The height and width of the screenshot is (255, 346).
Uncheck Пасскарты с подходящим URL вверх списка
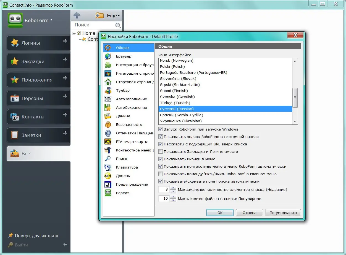click(161, 144)
